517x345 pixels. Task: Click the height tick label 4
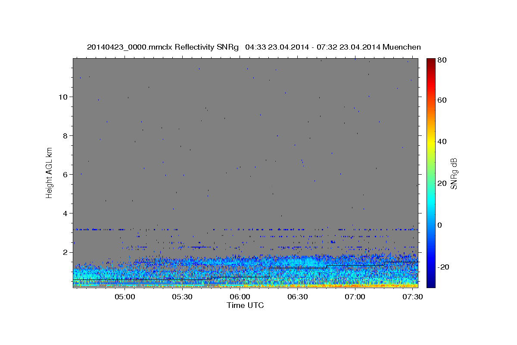(65, 213)
